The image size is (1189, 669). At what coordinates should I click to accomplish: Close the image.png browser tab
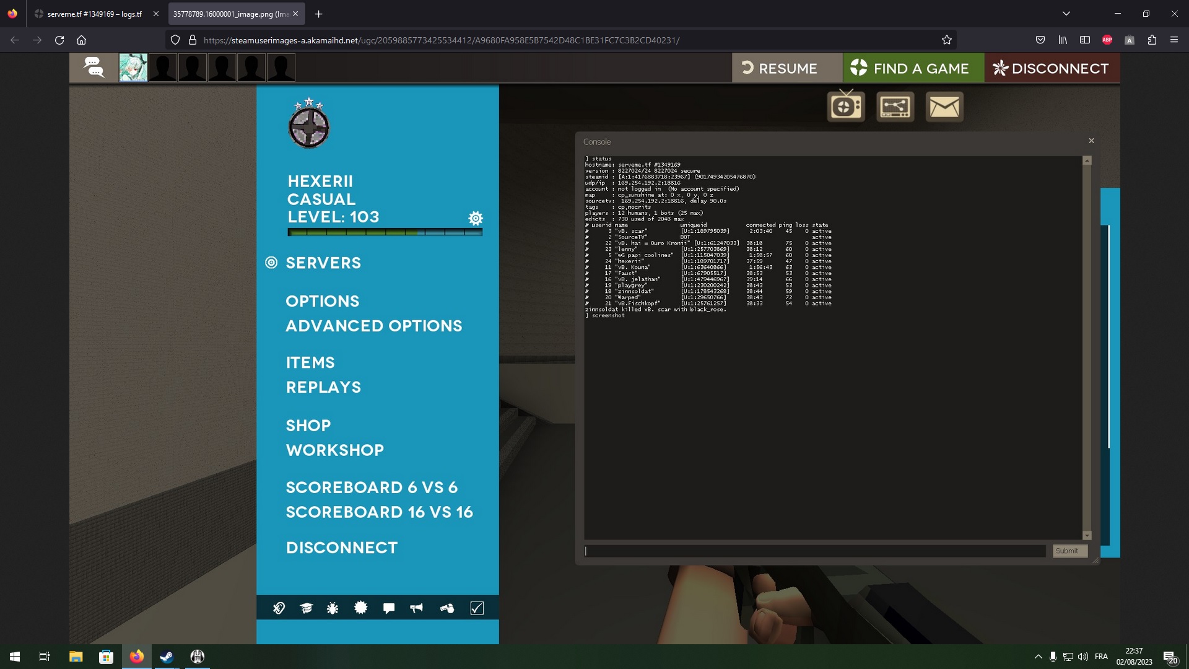[x=295, y=14]
